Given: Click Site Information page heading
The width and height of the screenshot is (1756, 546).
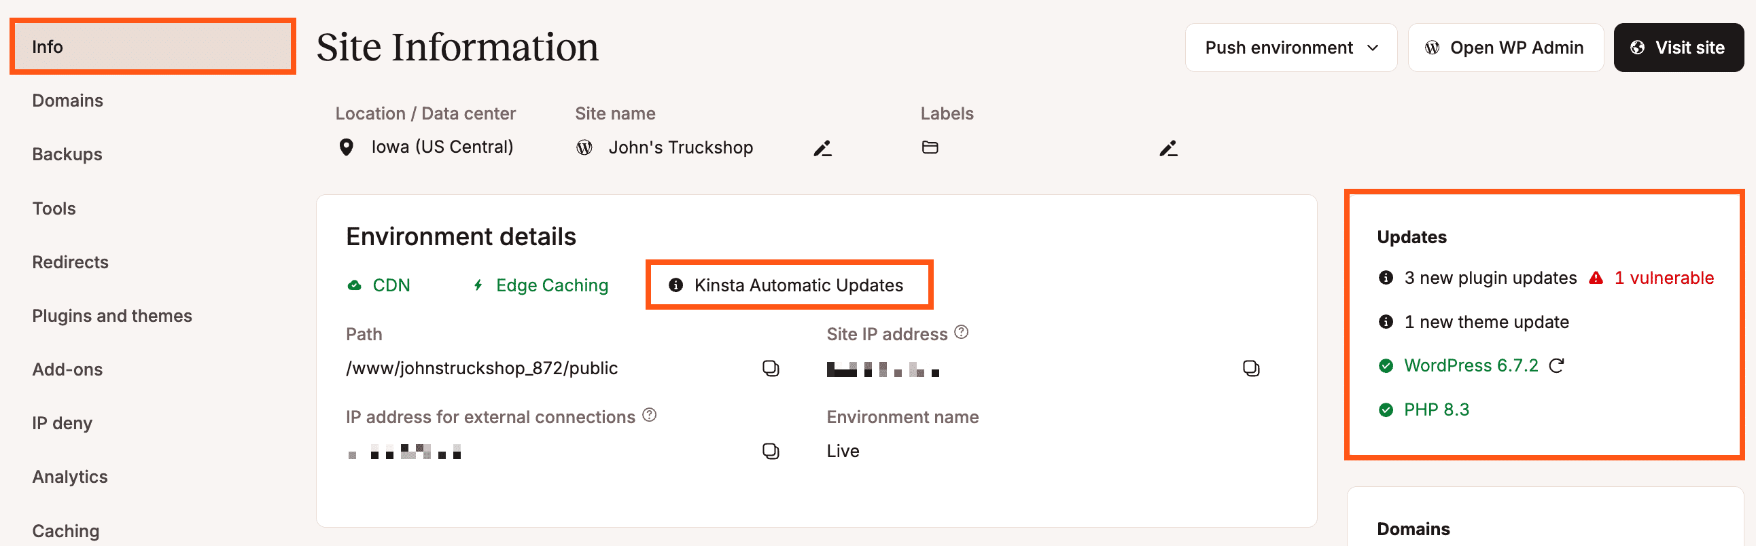Looking at the screenshot, I should coord(457,48).
